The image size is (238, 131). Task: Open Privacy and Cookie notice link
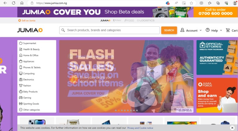pyautogui.click(x=140, y=128)
